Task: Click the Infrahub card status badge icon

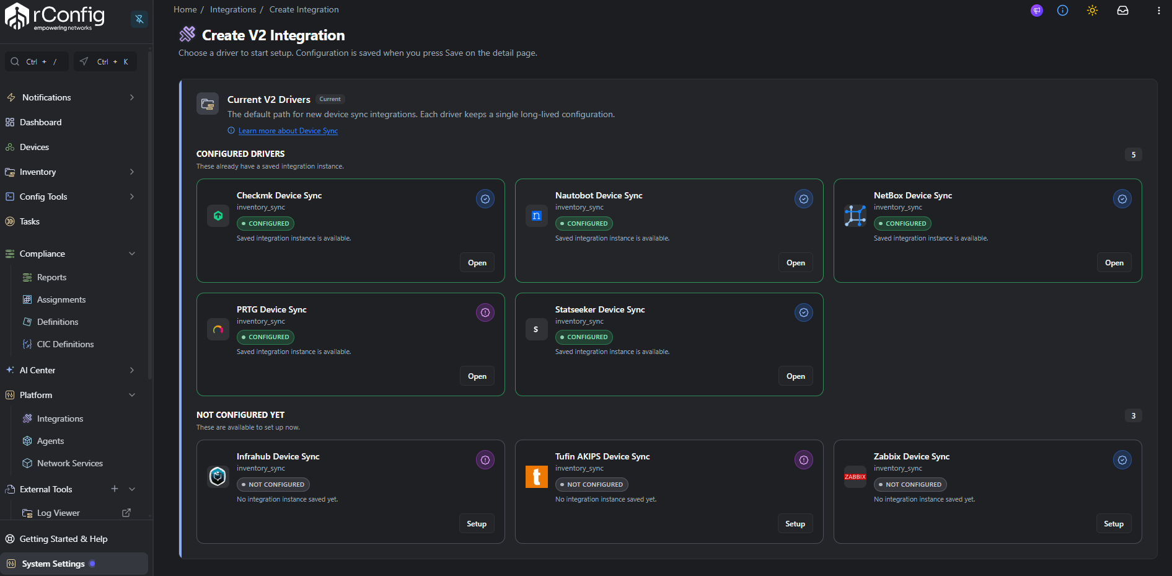Action: [x=485, y=460]
